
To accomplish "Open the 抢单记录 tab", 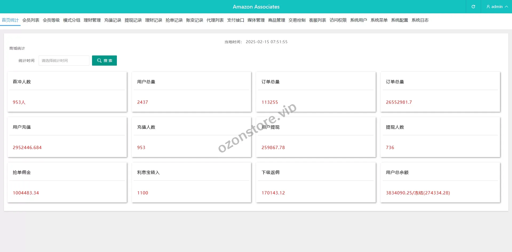I will click(x=174, y=20).
